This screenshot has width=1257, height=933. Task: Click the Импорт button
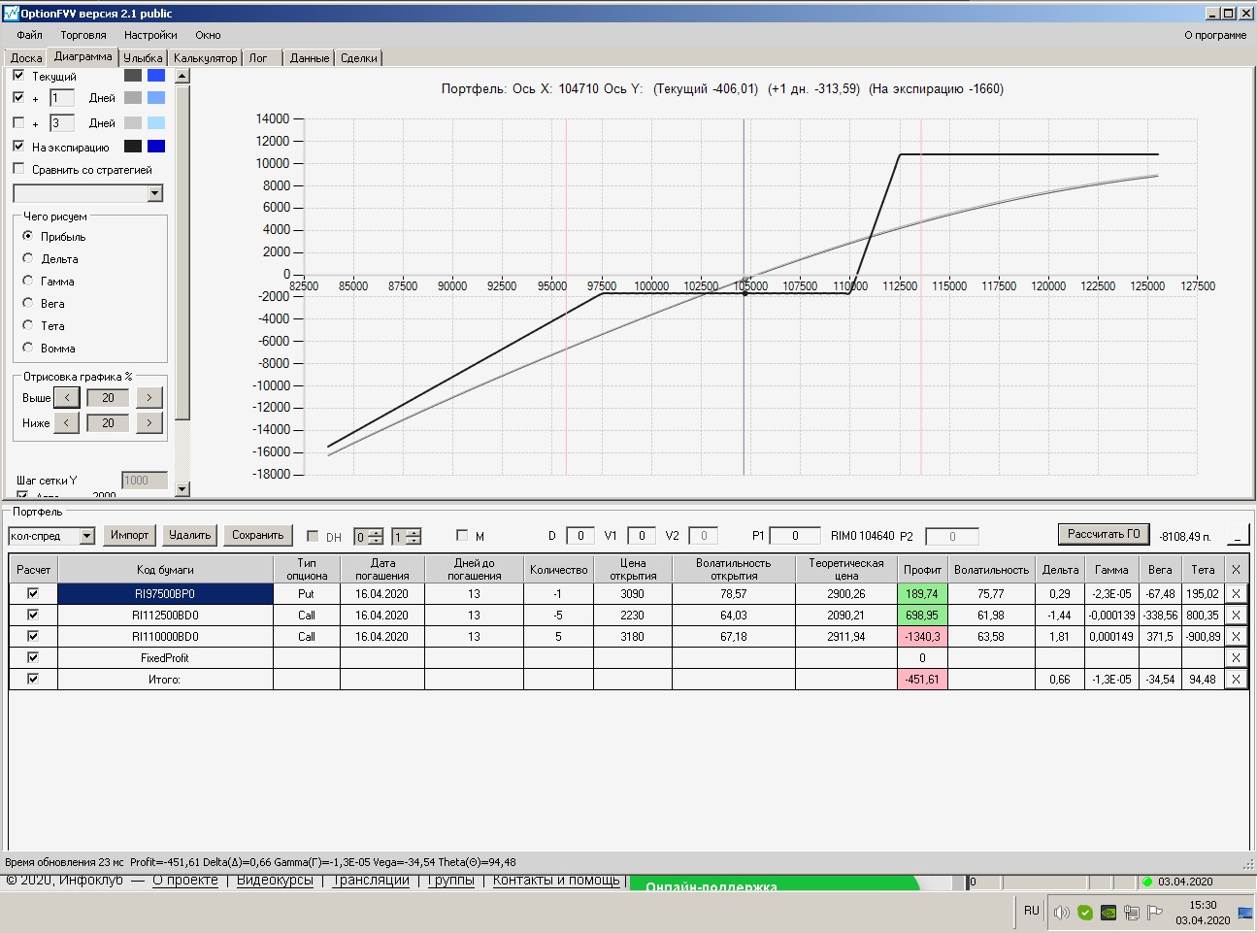[130, 535]
